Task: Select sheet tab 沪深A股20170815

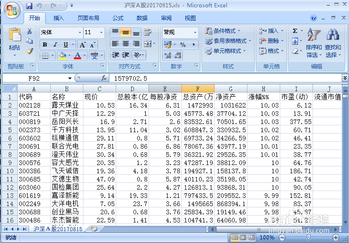Action: (58, 229)
